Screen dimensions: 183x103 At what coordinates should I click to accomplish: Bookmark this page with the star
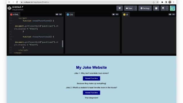157,2
